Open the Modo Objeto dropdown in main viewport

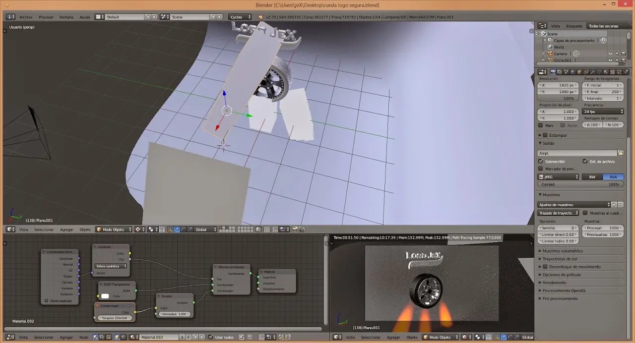click(114, 229)
